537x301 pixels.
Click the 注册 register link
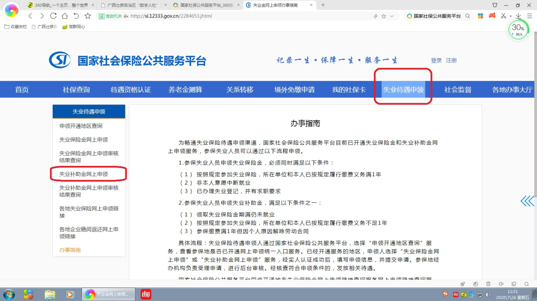[451, 60]
